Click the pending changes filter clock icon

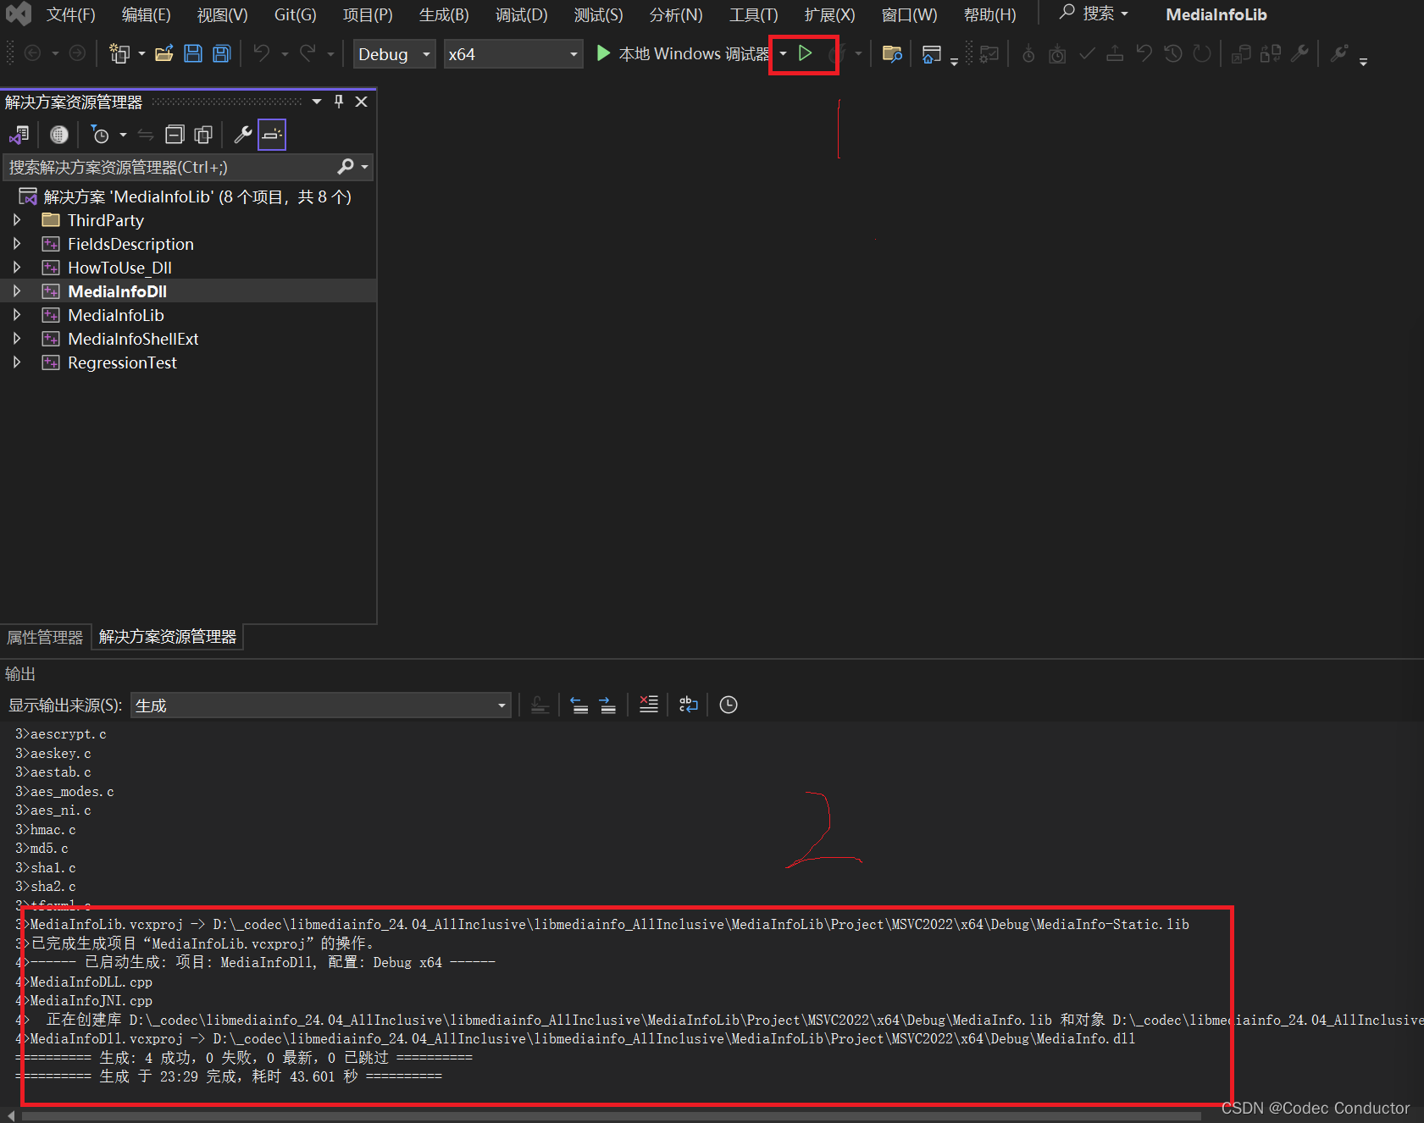[100, 135]
